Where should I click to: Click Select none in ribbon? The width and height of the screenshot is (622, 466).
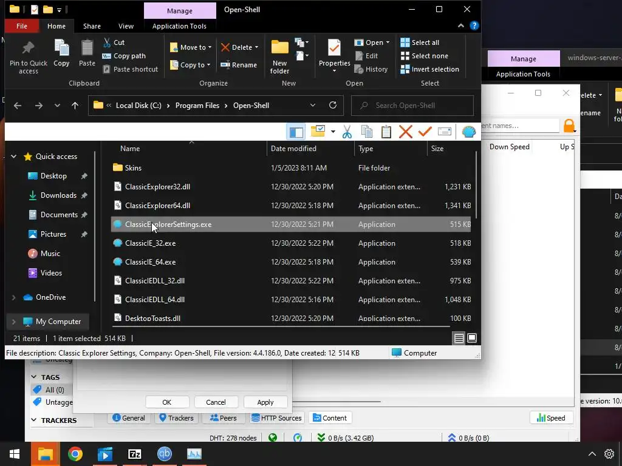(425, 56)
